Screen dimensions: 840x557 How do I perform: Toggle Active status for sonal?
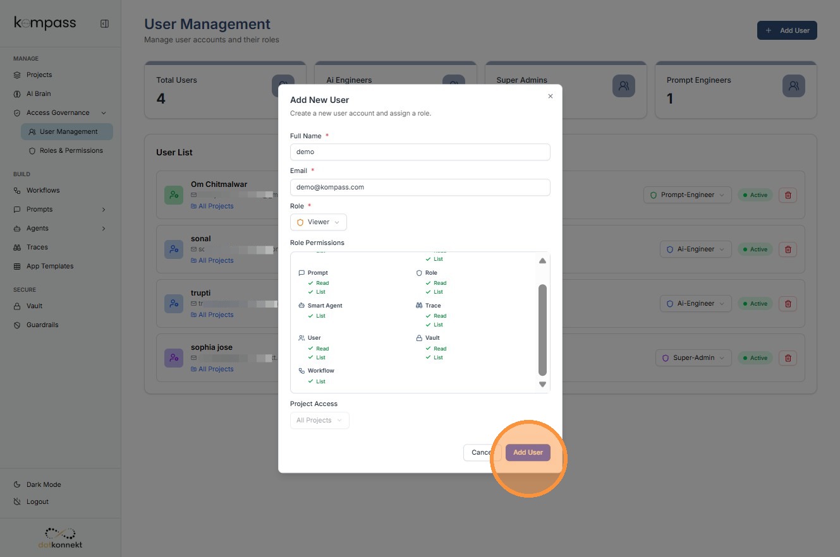click(x=755, y=249)
